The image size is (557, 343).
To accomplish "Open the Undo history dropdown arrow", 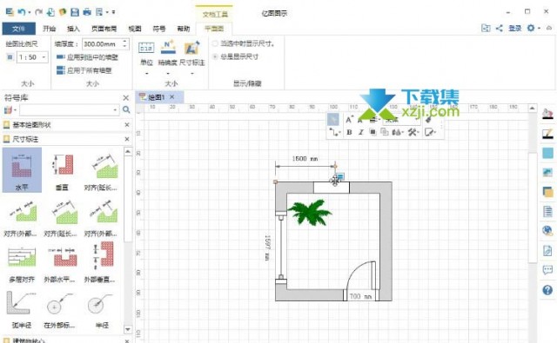I will pos(29,13).
